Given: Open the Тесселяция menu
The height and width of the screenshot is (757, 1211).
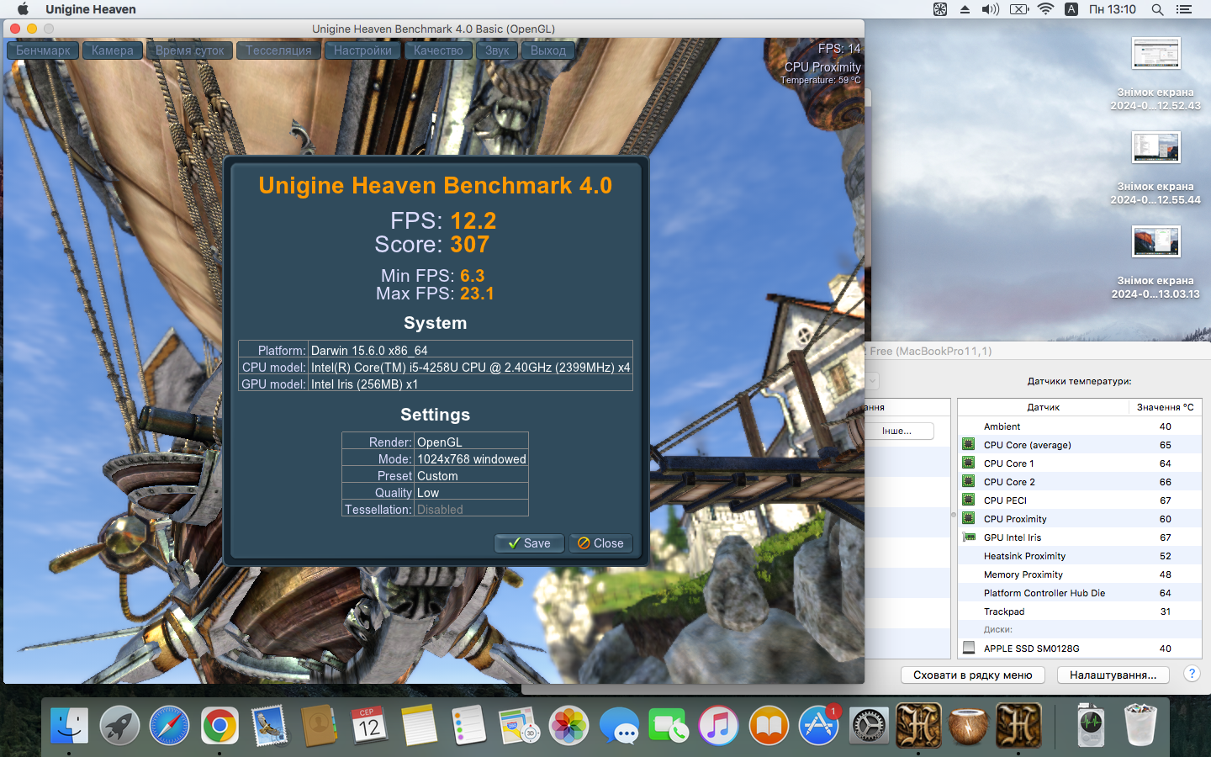Looking at the screenshot, I should tap(278, 50).
